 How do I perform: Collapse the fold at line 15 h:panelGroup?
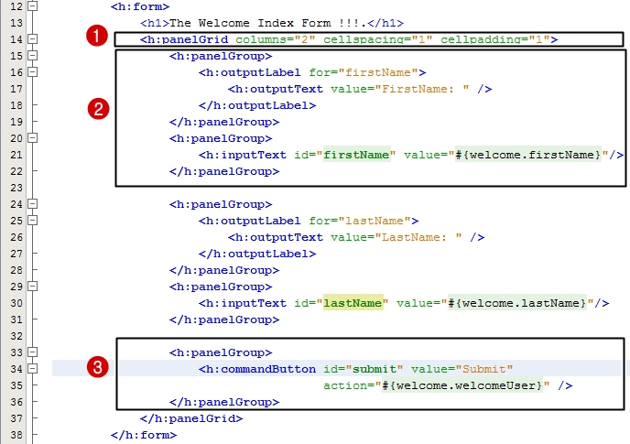tap(33, 56)
